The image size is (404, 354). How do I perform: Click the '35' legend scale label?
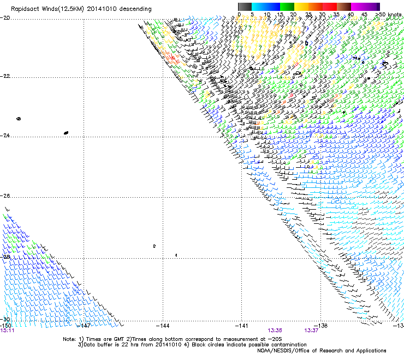point(336,15)
